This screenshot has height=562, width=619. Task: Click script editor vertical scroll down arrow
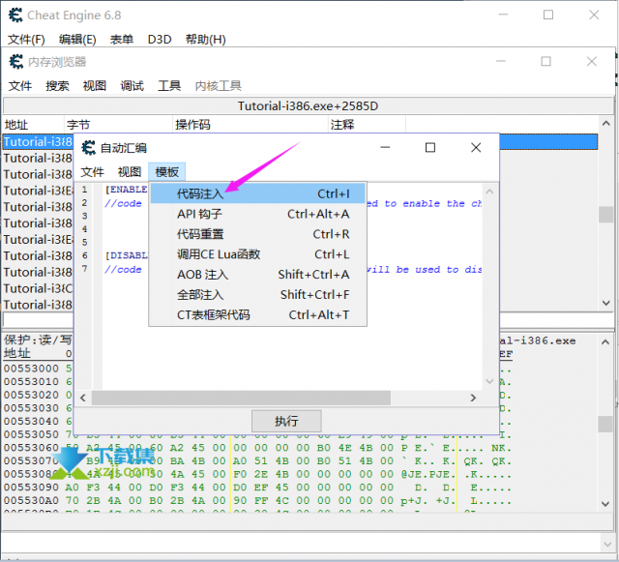pos(490,381)
